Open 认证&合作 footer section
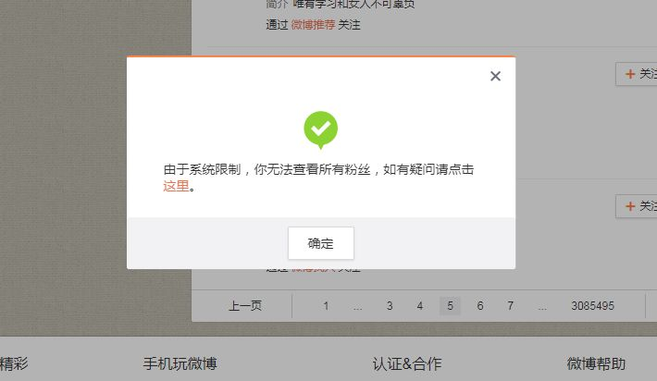657x381 pixels. click(x=407, y=363)
